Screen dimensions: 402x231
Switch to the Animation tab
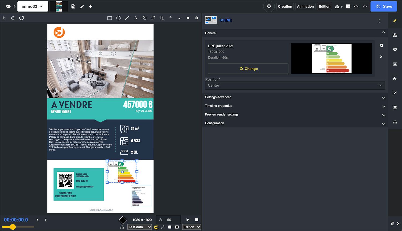coord(305,6)
